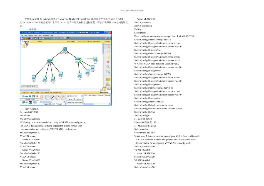Image resolution: width=264 pixels, height=186 pixels.
Task: Click the Open folder icon in toolbar
Action: 25,38
